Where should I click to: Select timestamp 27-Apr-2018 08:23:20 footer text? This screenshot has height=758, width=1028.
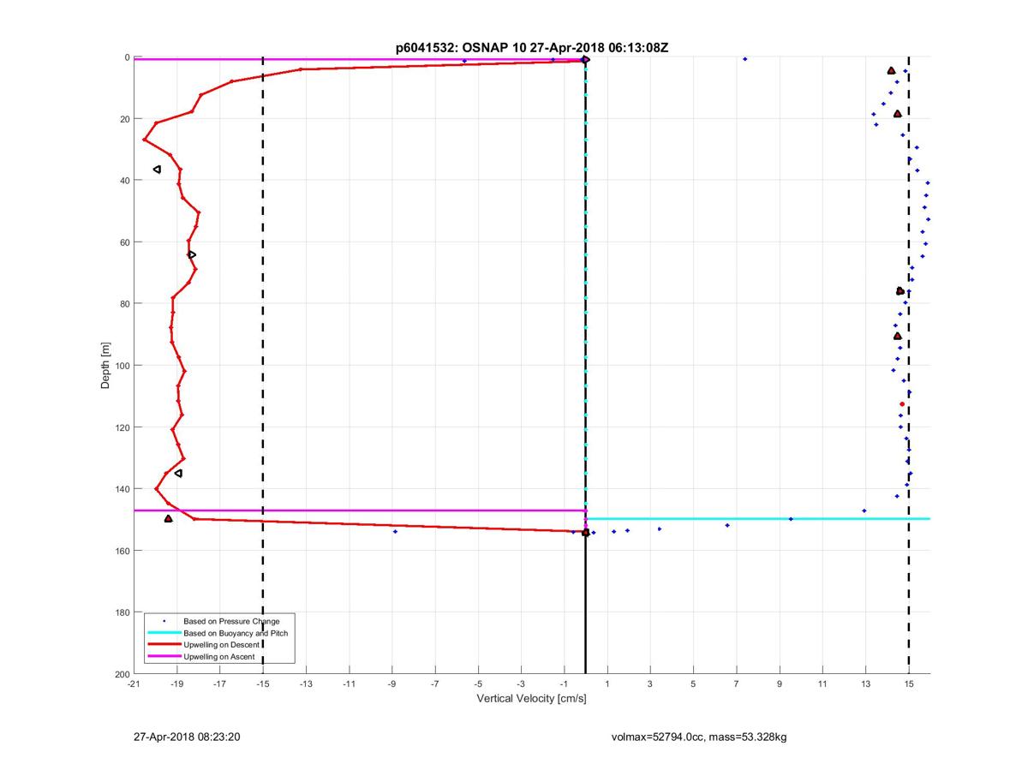click(187, 737)
